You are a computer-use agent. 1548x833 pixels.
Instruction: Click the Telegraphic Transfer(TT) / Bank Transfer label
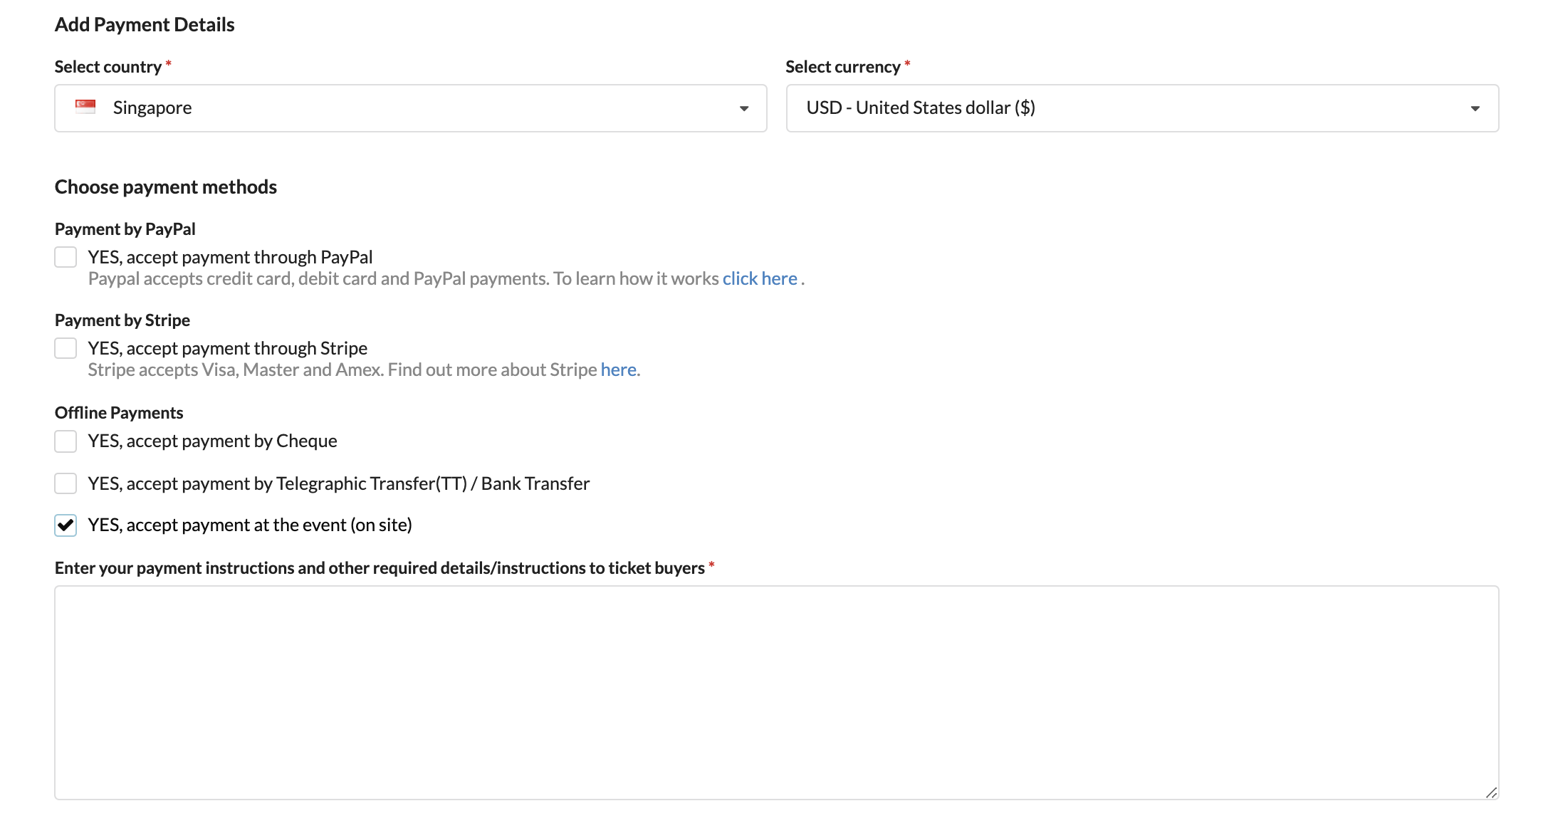pyautogui.click(x=339, y=483)
